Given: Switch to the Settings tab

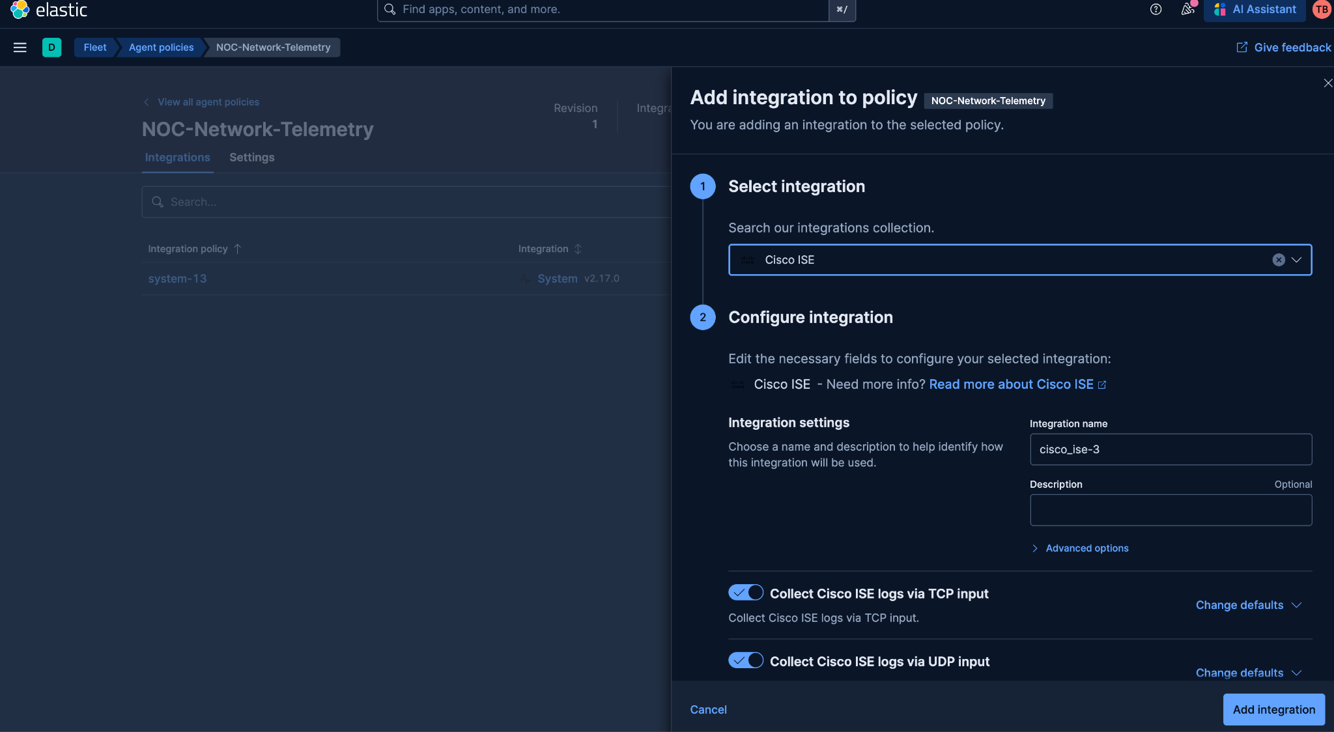Looking at the screenshot, I should (251, 158).
